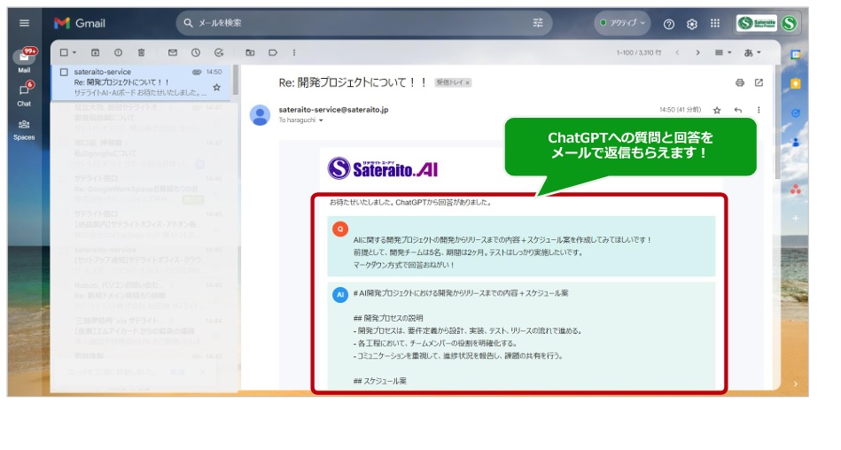The height and width of the screenshot is (450, 841).
Task: Open the split pane mode dropdown
Action: [x=723, y=52]
